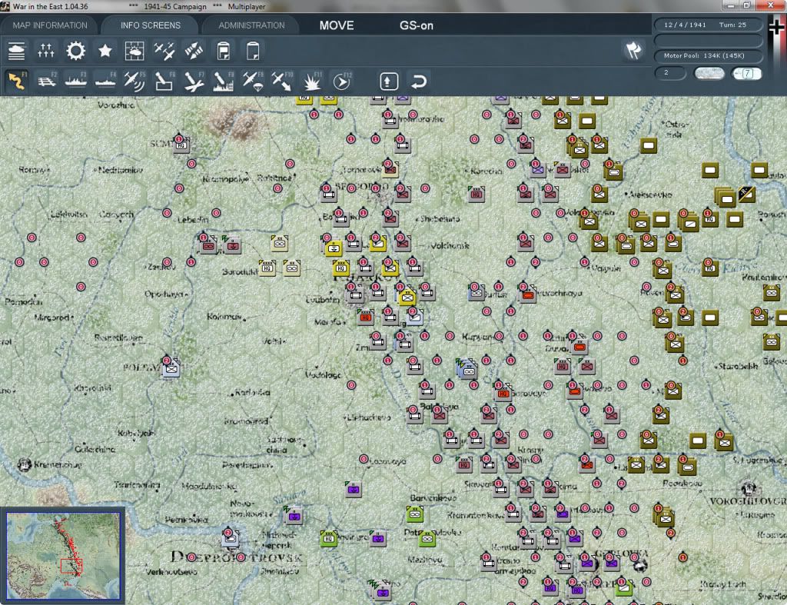Select Build Fortification mode (F11) icon
This screenshot has height=605, width=787.
pos(312,81)
